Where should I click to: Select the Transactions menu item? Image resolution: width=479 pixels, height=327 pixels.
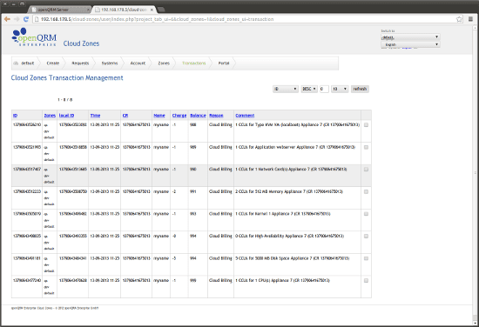(x=193, y=63)
